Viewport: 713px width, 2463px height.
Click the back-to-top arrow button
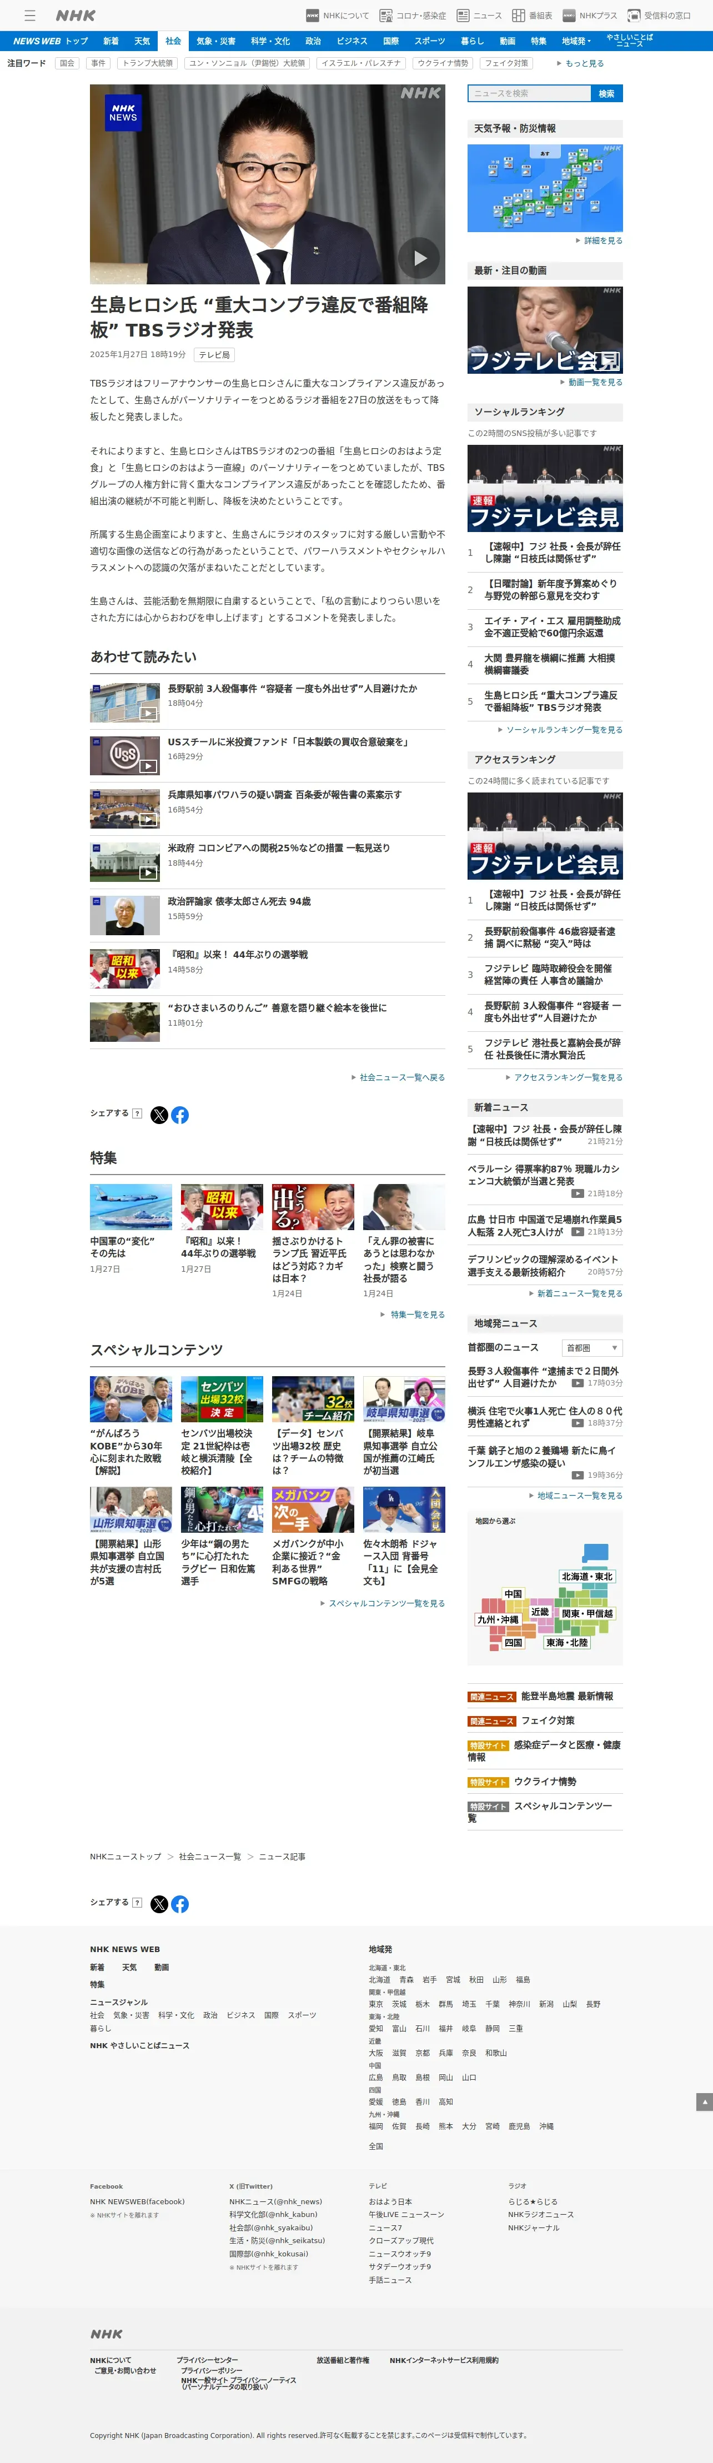coord(705,2100)
